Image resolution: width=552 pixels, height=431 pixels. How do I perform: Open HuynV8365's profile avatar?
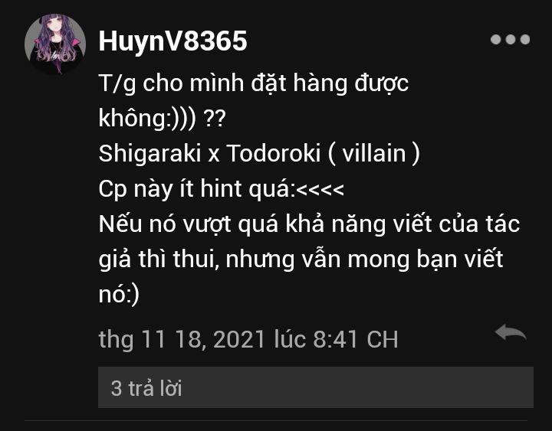coord(55,44)
